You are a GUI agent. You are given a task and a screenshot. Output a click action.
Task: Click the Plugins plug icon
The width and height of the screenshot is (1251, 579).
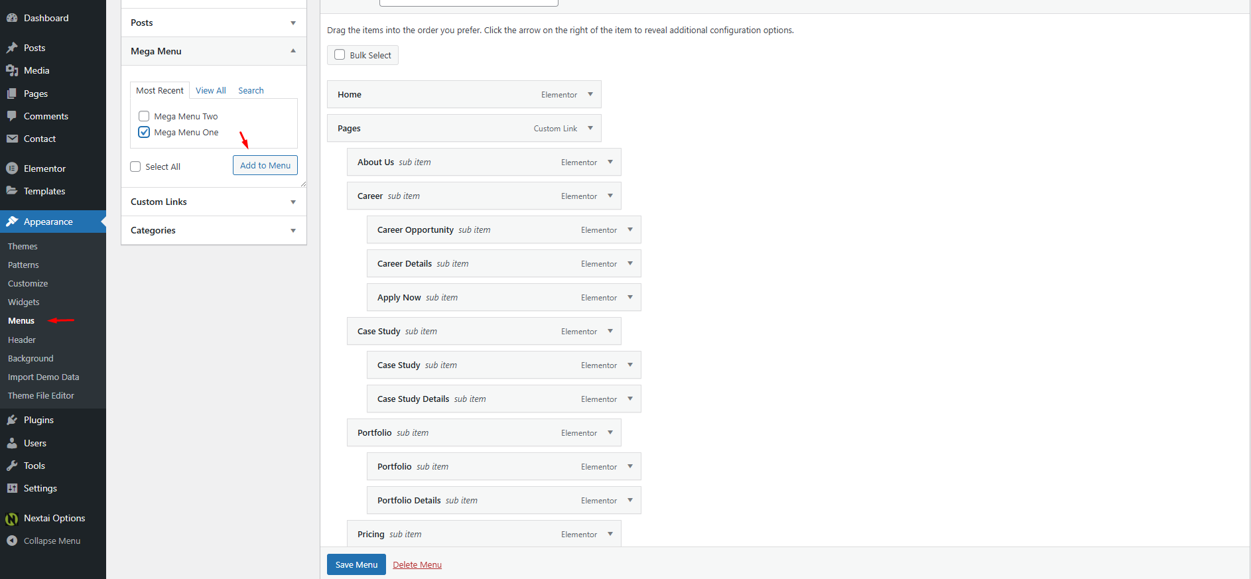[12, 420]
